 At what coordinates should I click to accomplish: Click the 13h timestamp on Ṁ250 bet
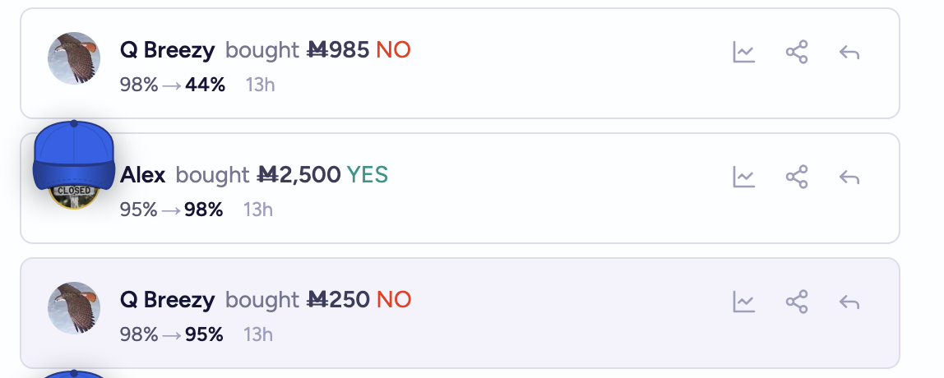258,334
